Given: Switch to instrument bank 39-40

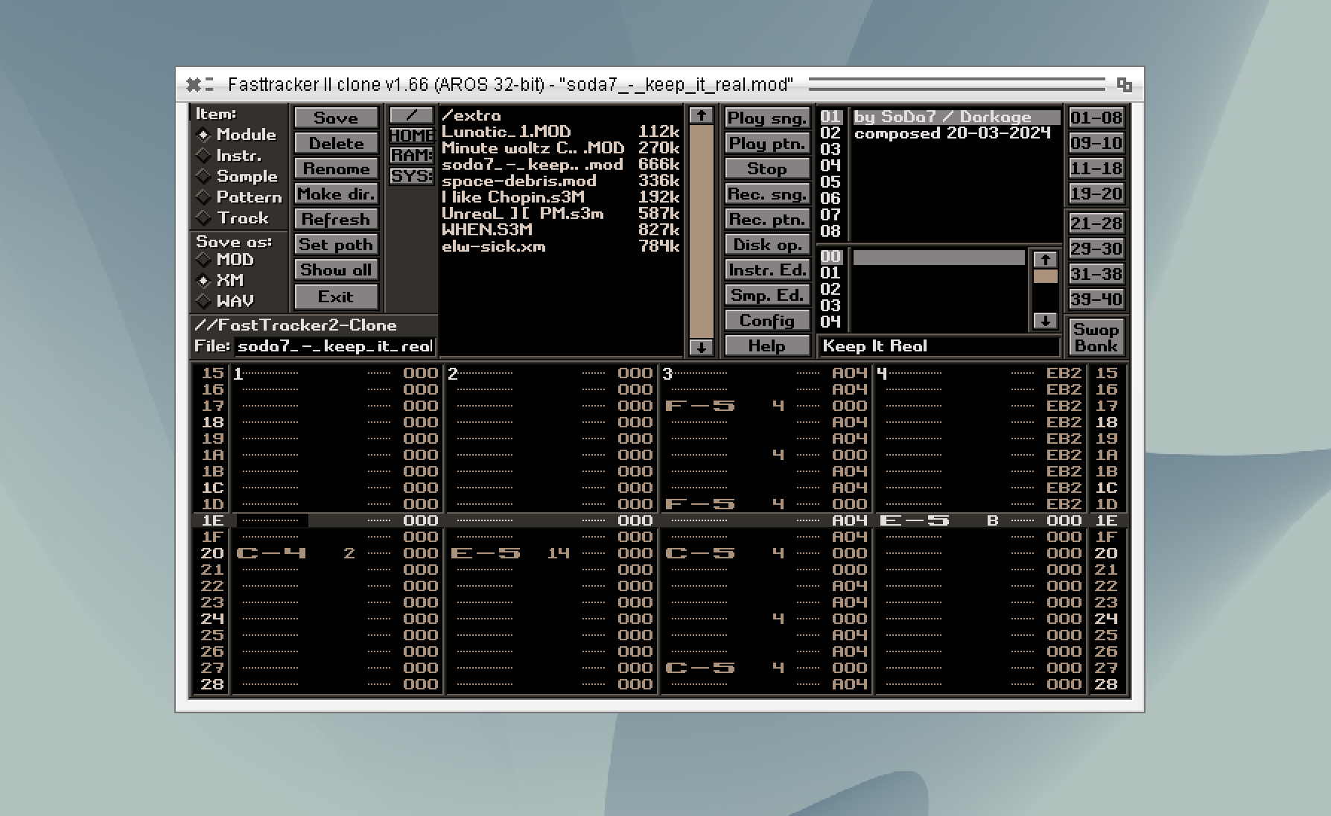Looking at the screenshot, I should [x=1096, y=299].
